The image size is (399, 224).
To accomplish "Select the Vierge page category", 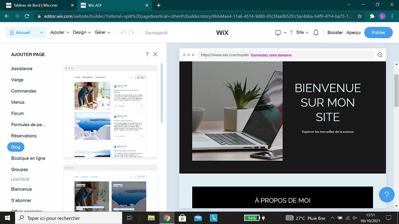I will point(17,80).
